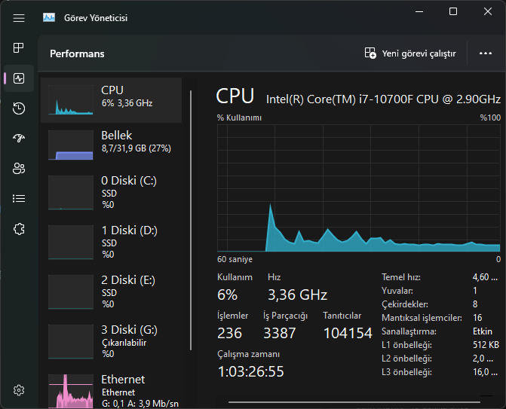
Task: Click 'Yeni görevi çalıştır' button
Action: 410,53
